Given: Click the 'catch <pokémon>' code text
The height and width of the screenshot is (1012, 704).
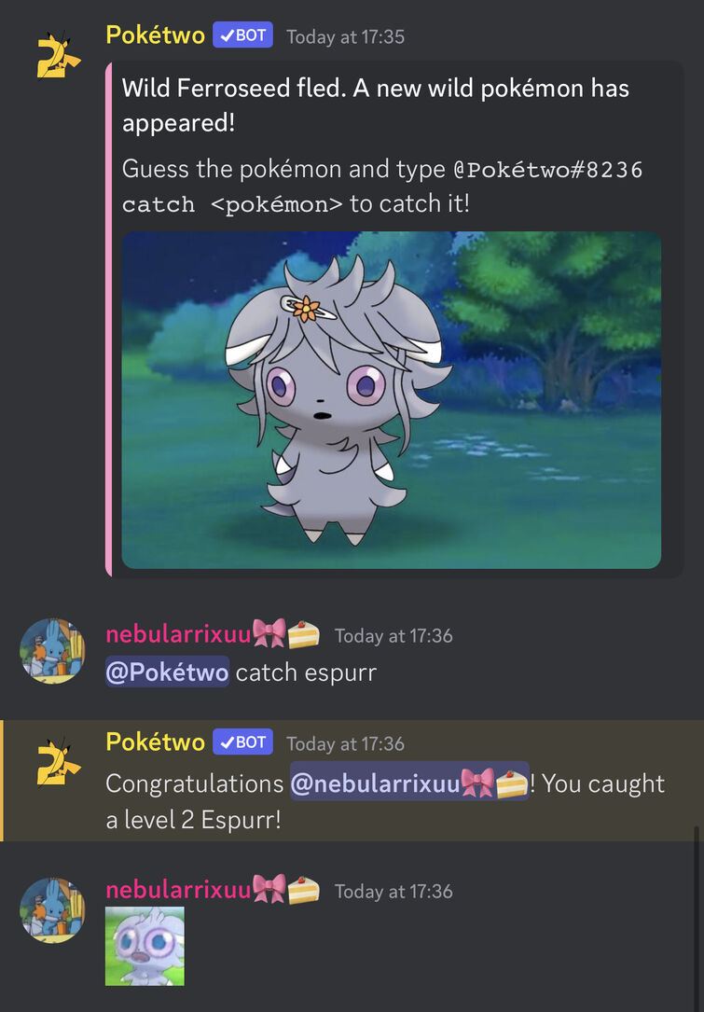Looking at the screenshot, I should (x=232, y=204).
